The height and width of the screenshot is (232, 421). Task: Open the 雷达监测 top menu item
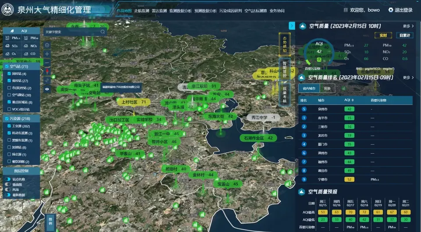pyautogui.click(x=159, y=11)
